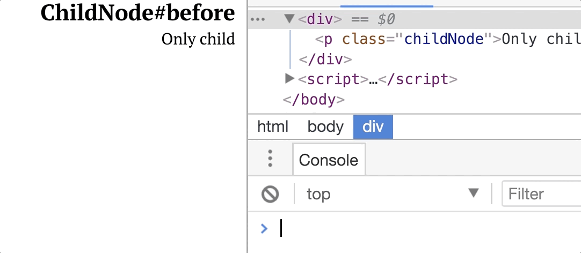
Task: Select the closing body tag line
Action: coord(314,100)
